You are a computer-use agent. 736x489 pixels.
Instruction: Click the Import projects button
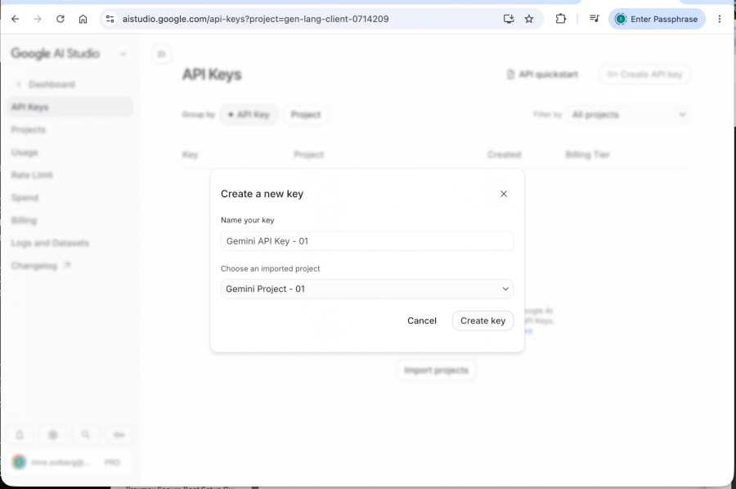[436, 370]
